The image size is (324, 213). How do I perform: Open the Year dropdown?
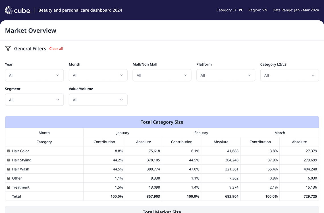click(34, 75)
